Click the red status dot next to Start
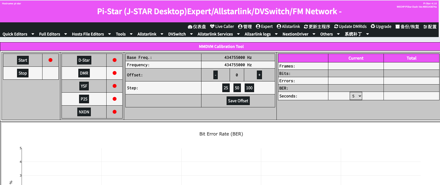The image size is (440, 185). (50, 60)
